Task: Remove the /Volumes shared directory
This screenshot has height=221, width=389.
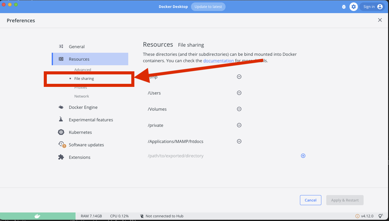Action: pos(239,109)
